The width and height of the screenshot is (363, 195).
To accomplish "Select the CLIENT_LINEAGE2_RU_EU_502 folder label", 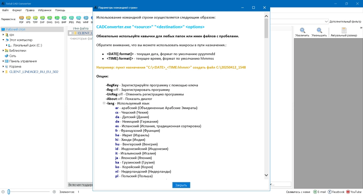I will [34, 72].
